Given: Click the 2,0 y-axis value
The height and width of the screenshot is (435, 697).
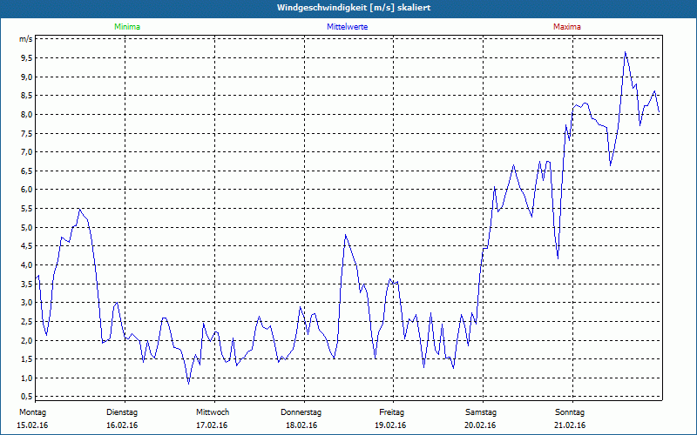Looking at the screenshot, I should click(27, 340).
